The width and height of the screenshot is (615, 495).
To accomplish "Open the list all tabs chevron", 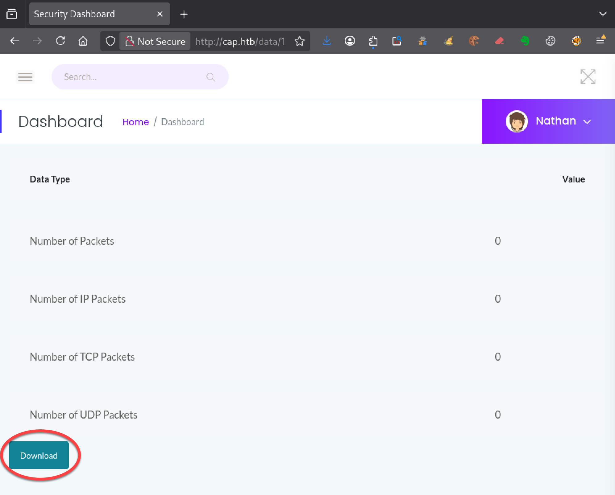I will [x=603, y=14].
